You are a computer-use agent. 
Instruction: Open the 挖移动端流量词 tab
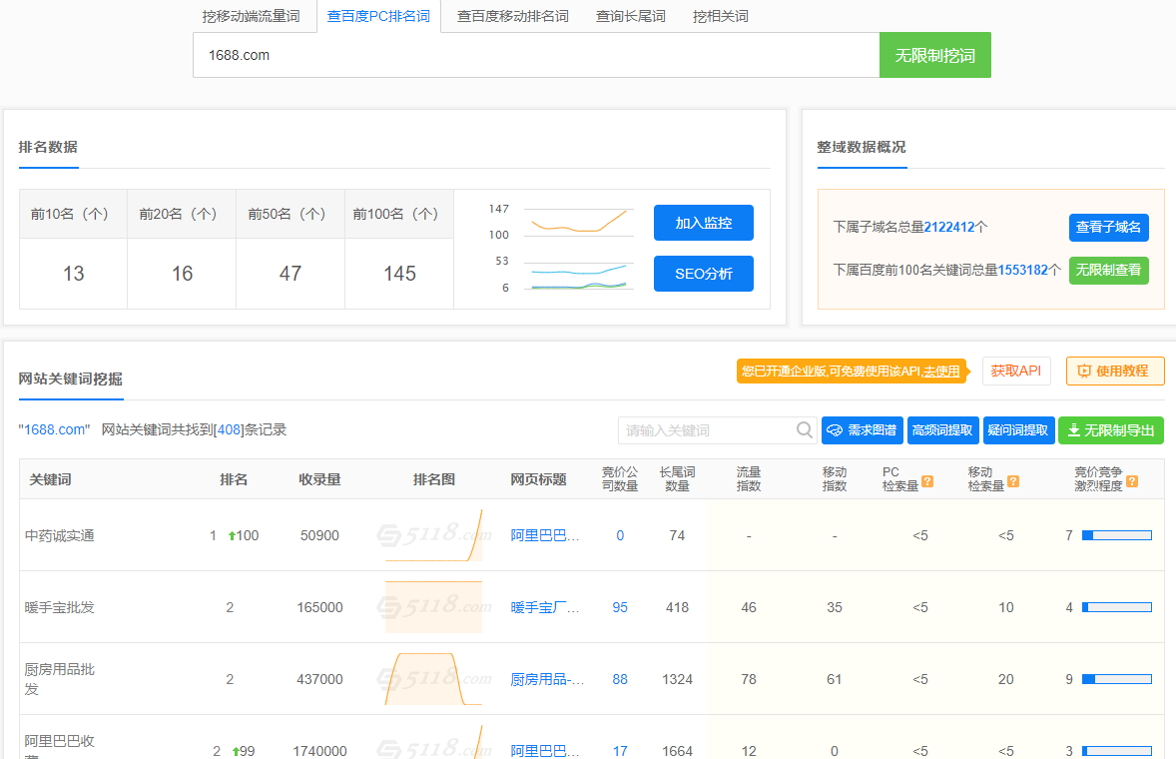point(251,16)
